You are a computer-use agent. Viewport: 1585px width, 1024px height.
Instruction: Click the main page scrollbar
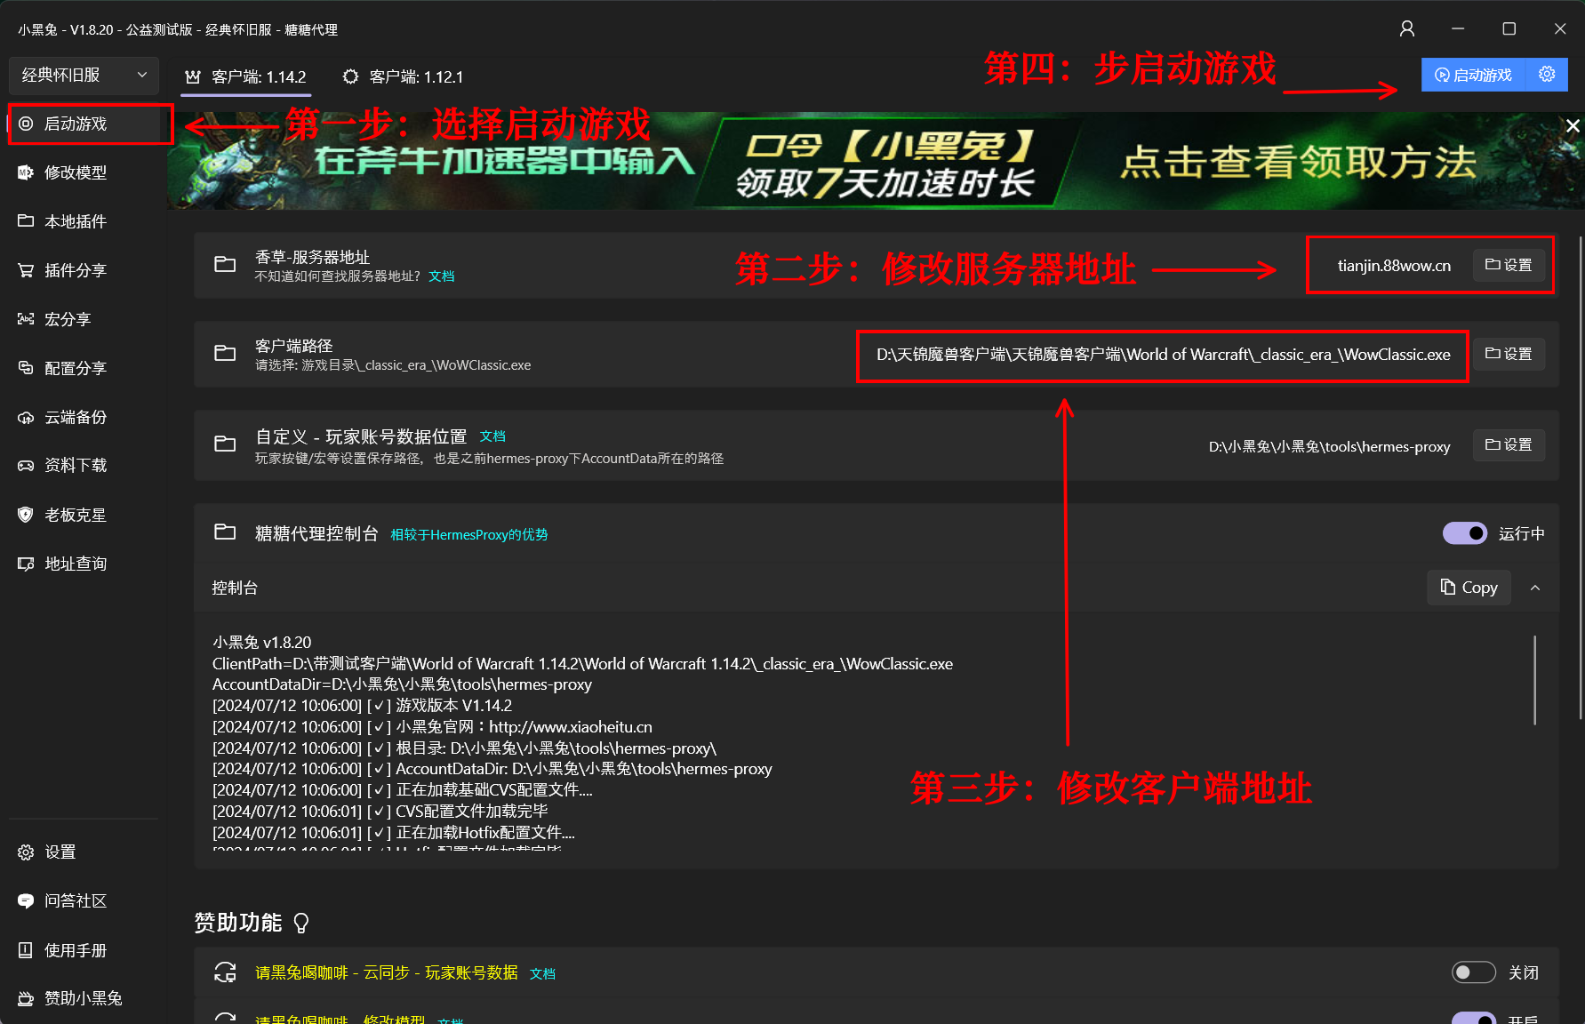tap(1581, 477)
